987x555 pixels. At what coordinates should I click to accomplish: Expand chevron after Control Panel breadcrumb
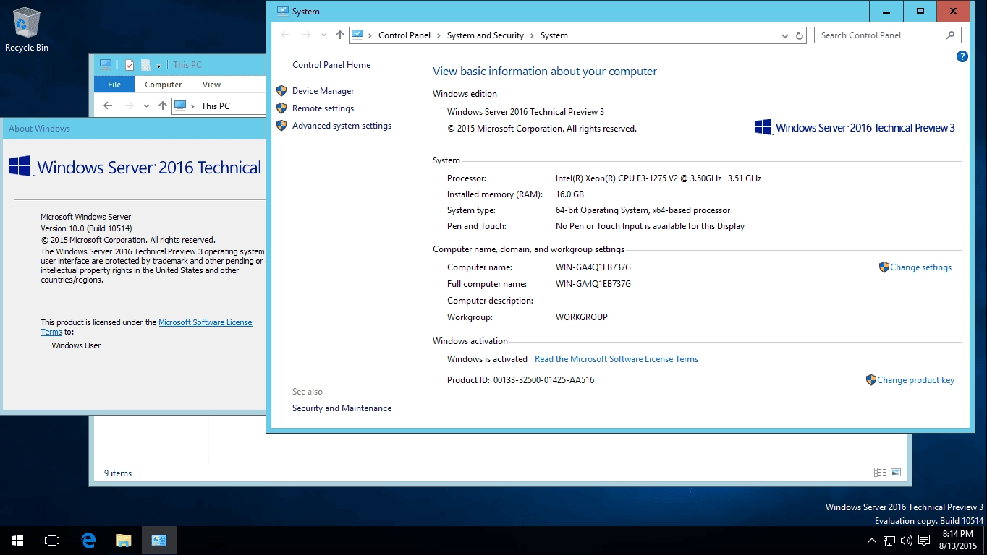pos(439,35)
